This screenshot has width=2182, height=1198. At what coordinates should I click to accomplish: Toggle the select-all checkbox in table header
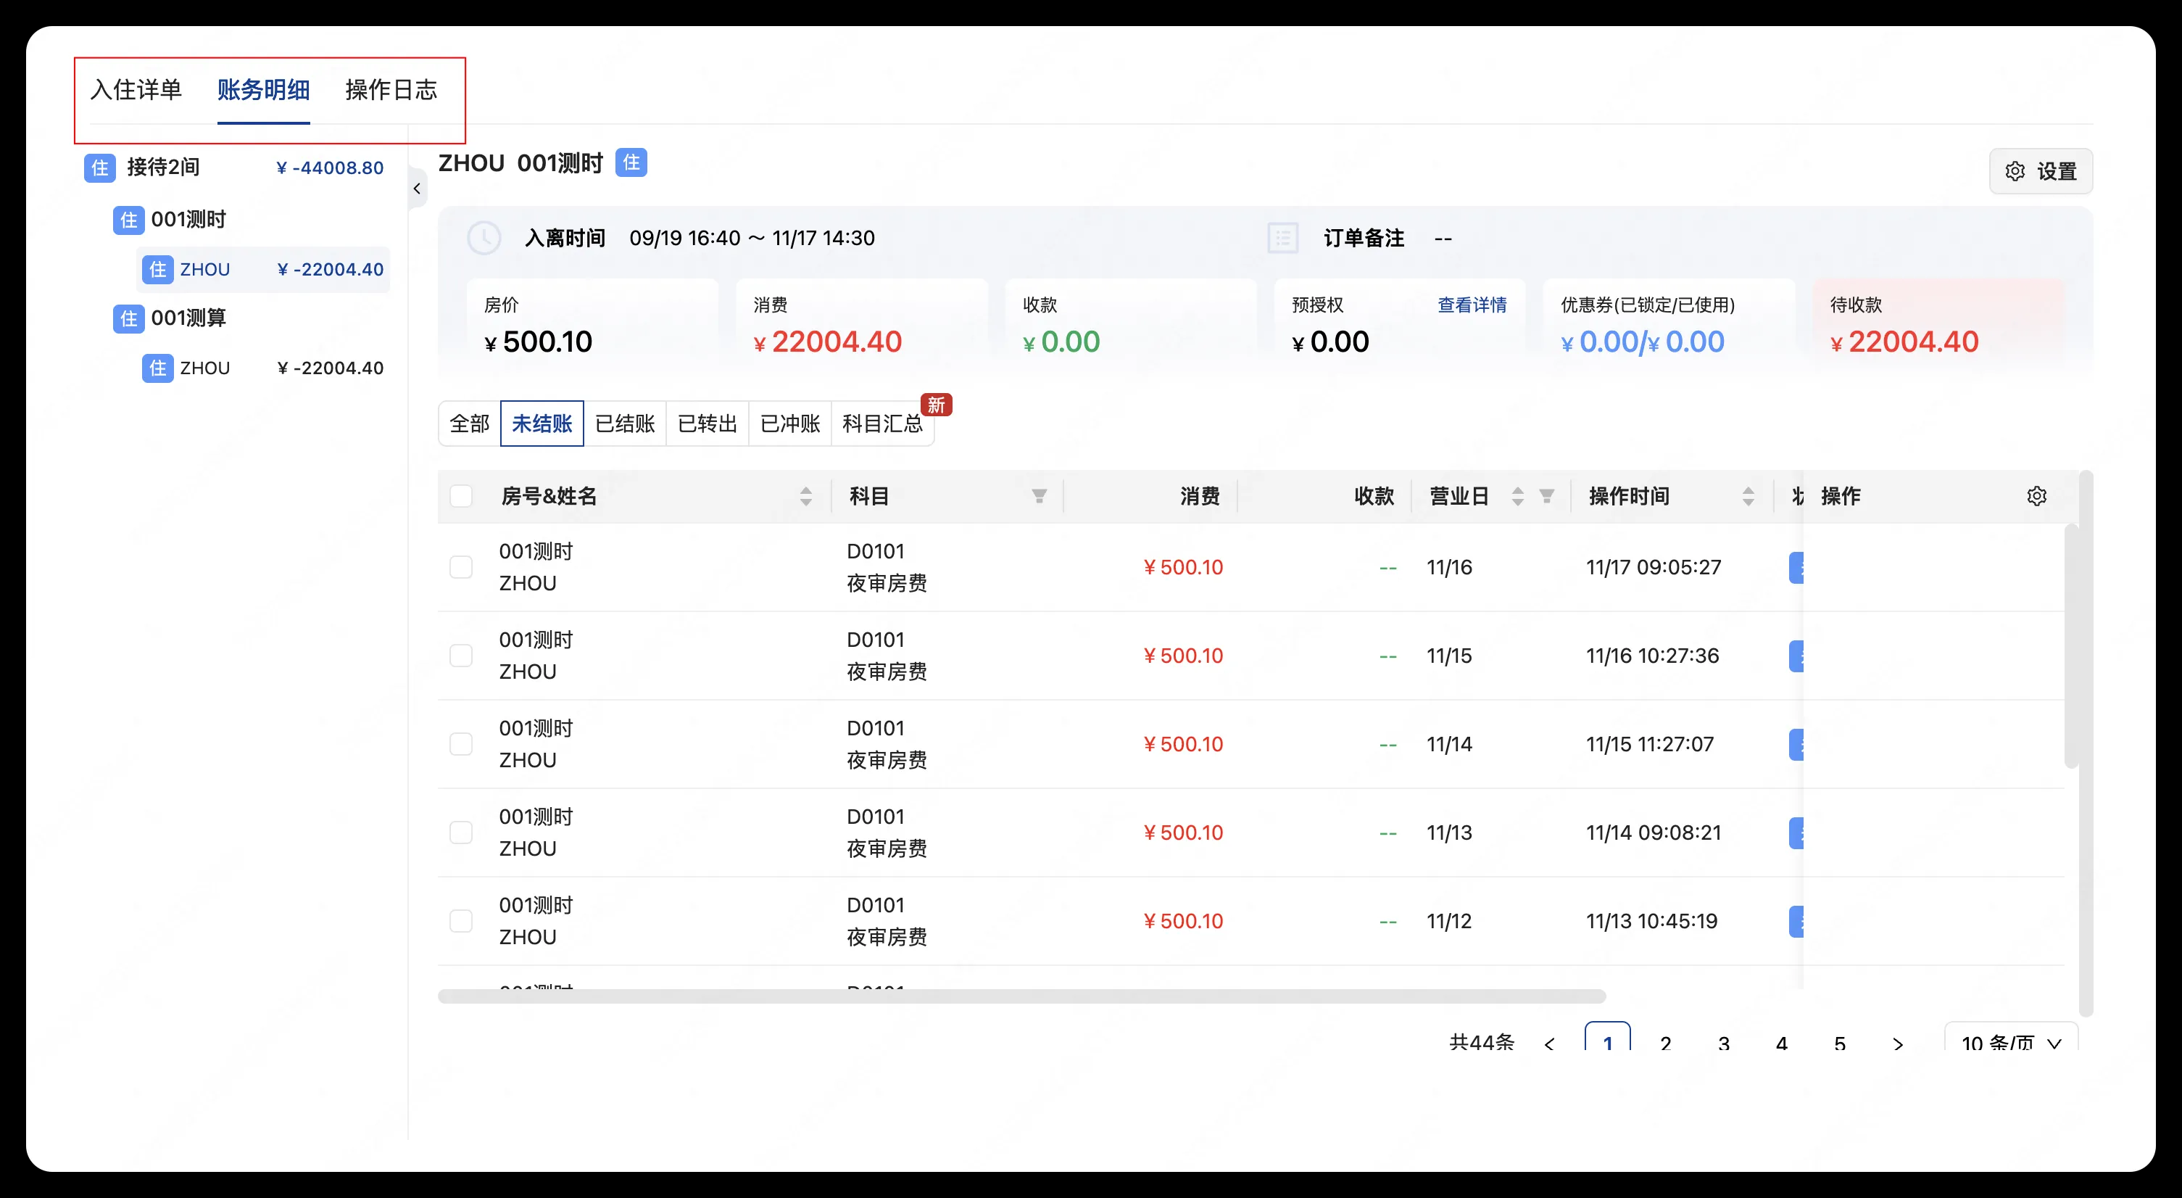pyautogui.click(x=462, y=495)
